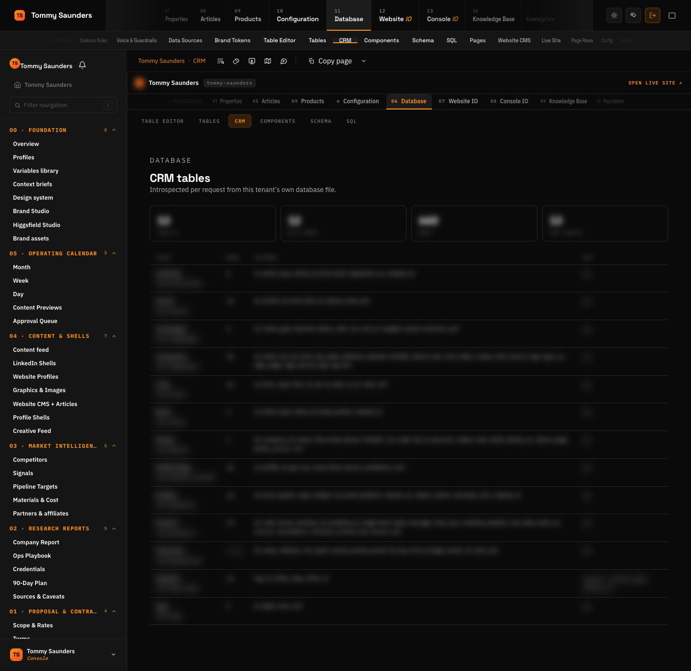Screen dimensions: 691x671
Task: Collapse the 04 Content & Shells section
Action: [x=114, y=336]
